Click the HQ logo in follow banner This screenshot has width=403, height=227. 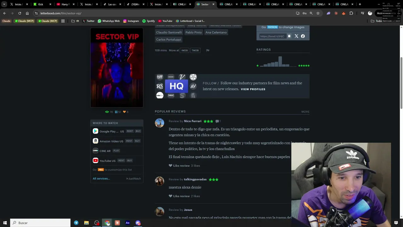[176, 86]
